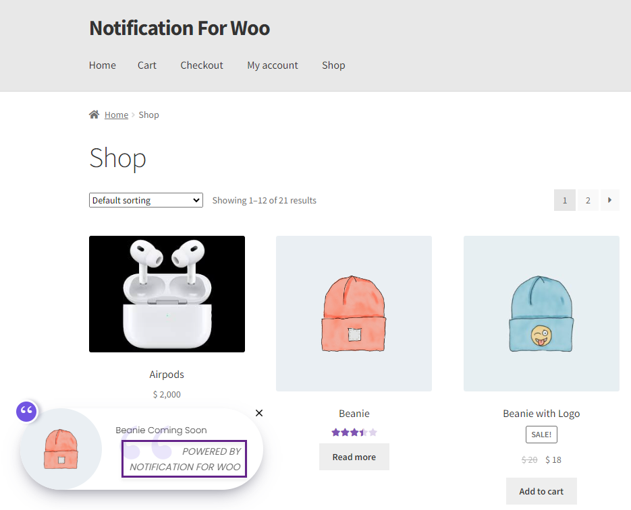Screen dimensions: 631x510
Task: Go to next page arrow in pagination
Action: (x=609, y=199)
